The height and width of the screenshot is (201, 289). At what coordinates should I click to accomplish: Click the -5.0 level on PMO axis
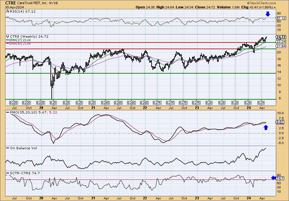coord(280,143)
